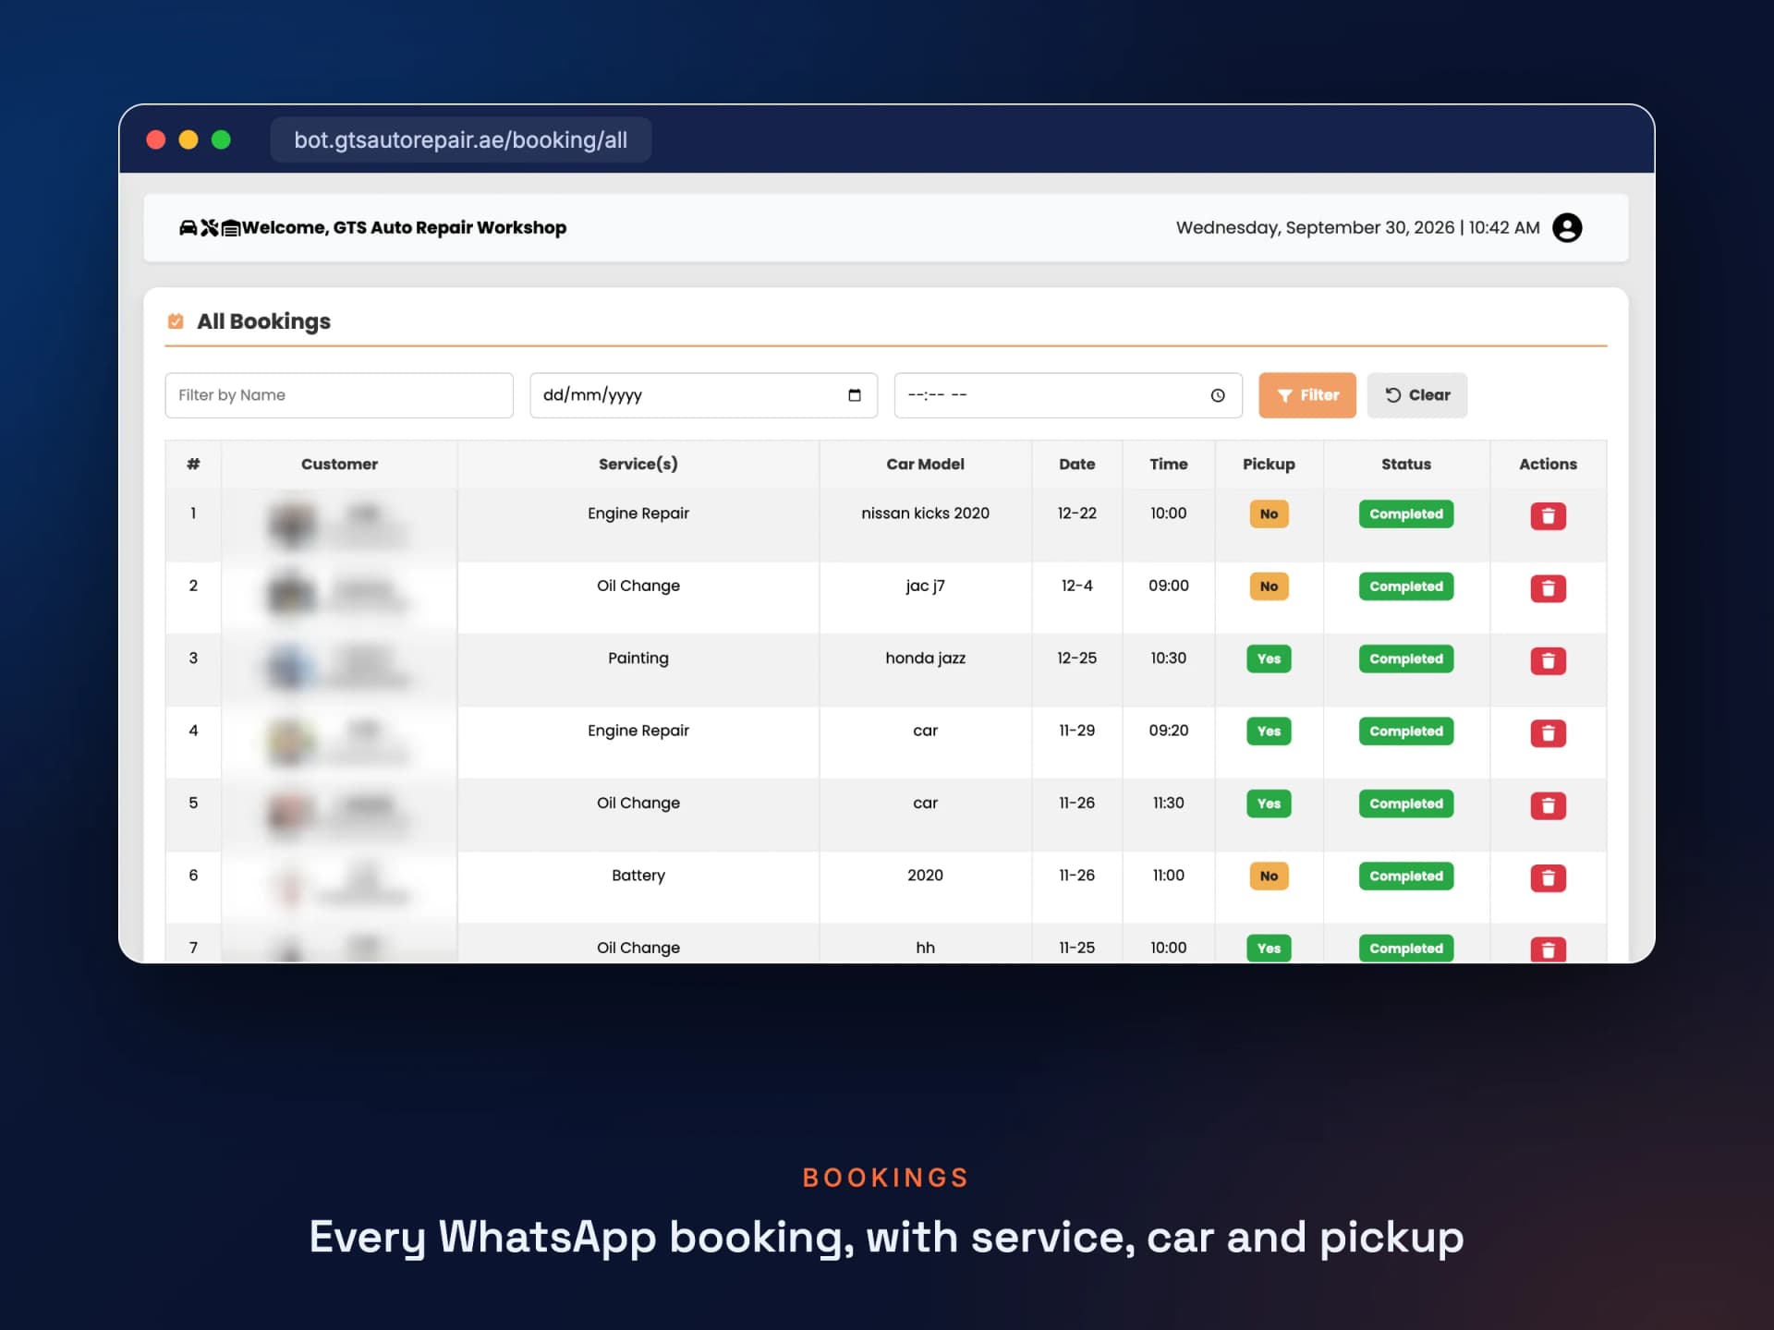Delete booking 1 with trash icon

[x=1548, y=515]
